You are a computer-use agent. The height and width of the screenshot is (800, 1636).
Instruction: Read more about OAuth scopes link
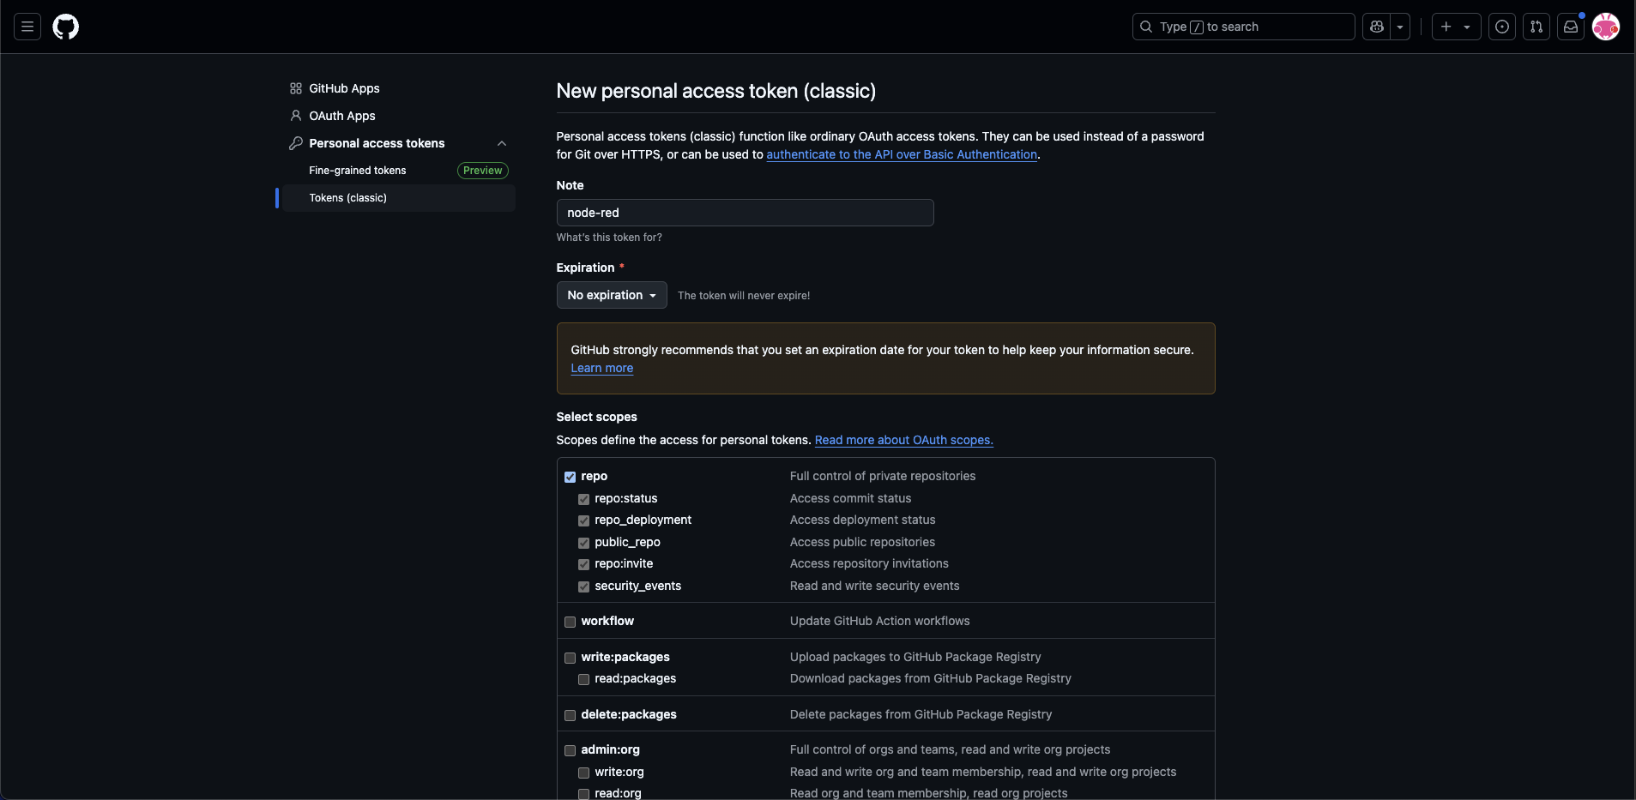[904, 440]
